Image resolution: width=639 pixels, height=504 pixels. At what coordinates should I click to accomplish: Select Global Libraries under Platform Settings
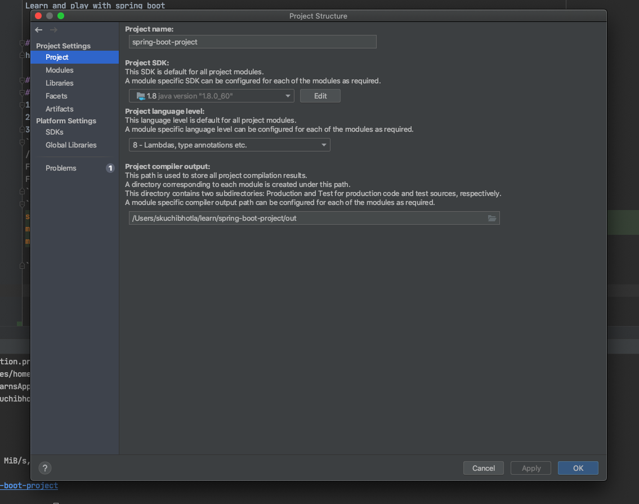pos(71,145)
